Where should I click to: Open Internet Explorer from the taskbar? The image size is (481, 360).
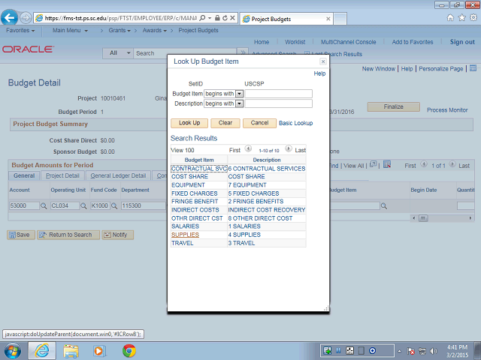click(42, 351)
